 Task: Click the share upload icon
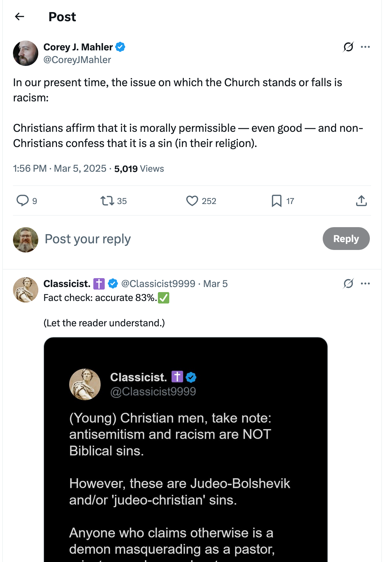[x=361, y=201]
